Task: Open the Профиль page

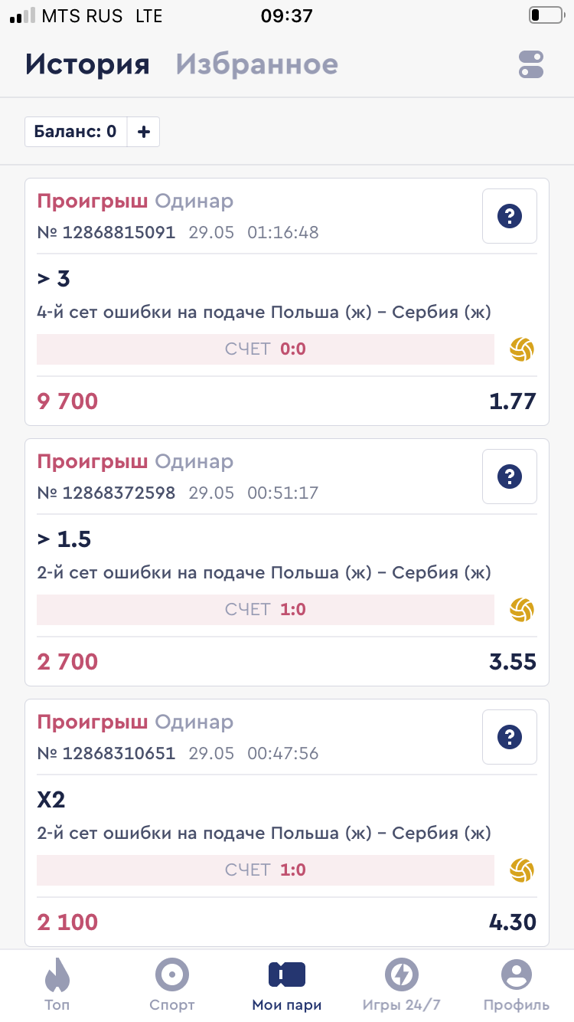Action: 516,984
